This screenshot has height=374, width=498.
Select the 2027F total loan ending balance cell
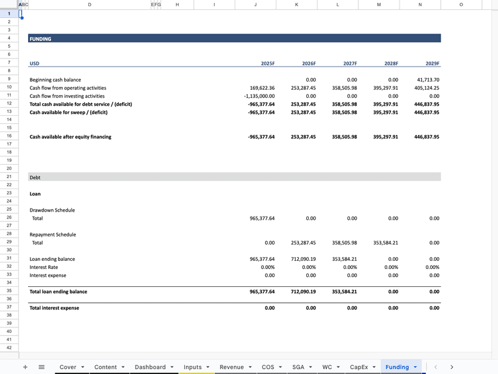(x=337, y=291)
